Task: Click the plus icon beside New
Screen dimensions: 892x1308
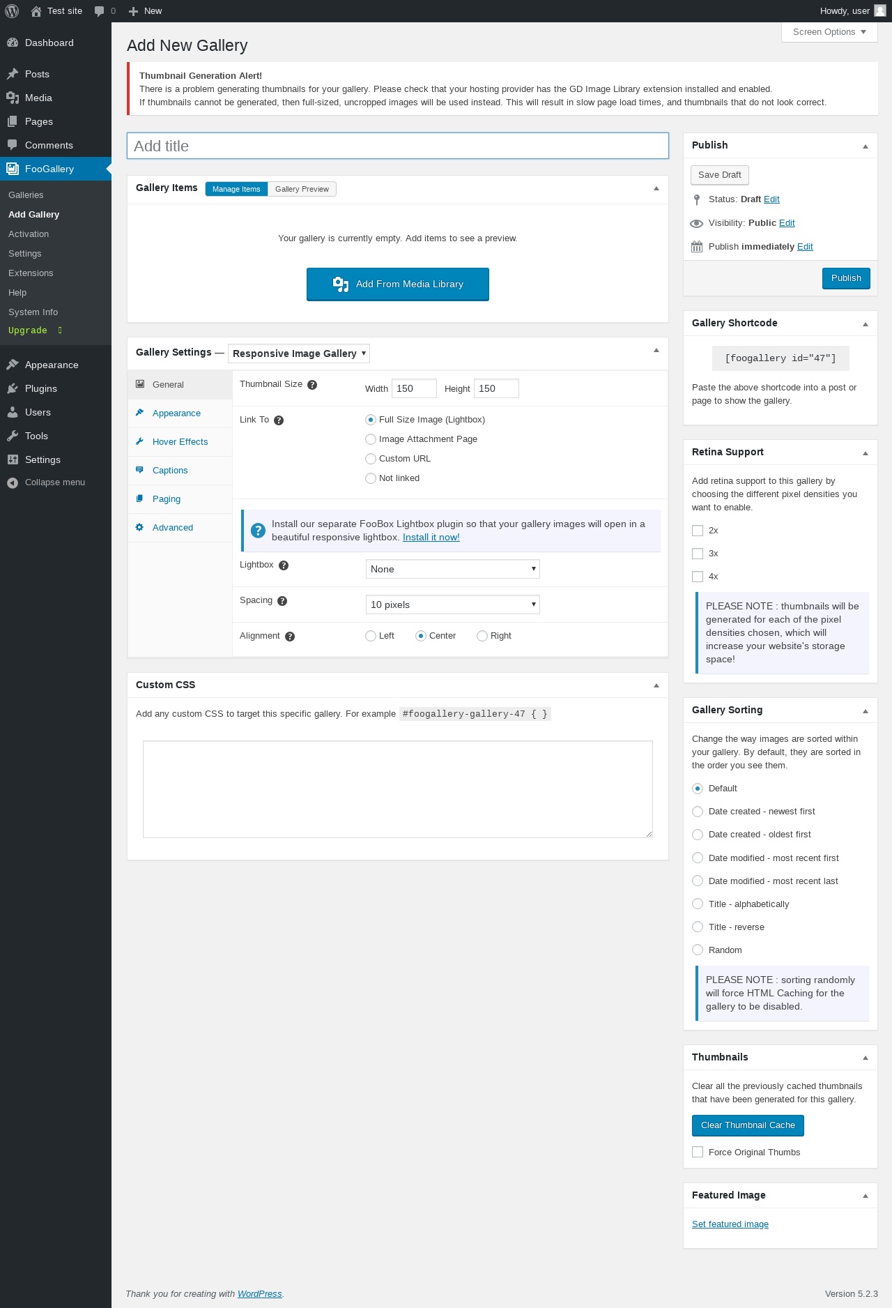Action: (x=134, y=11)
